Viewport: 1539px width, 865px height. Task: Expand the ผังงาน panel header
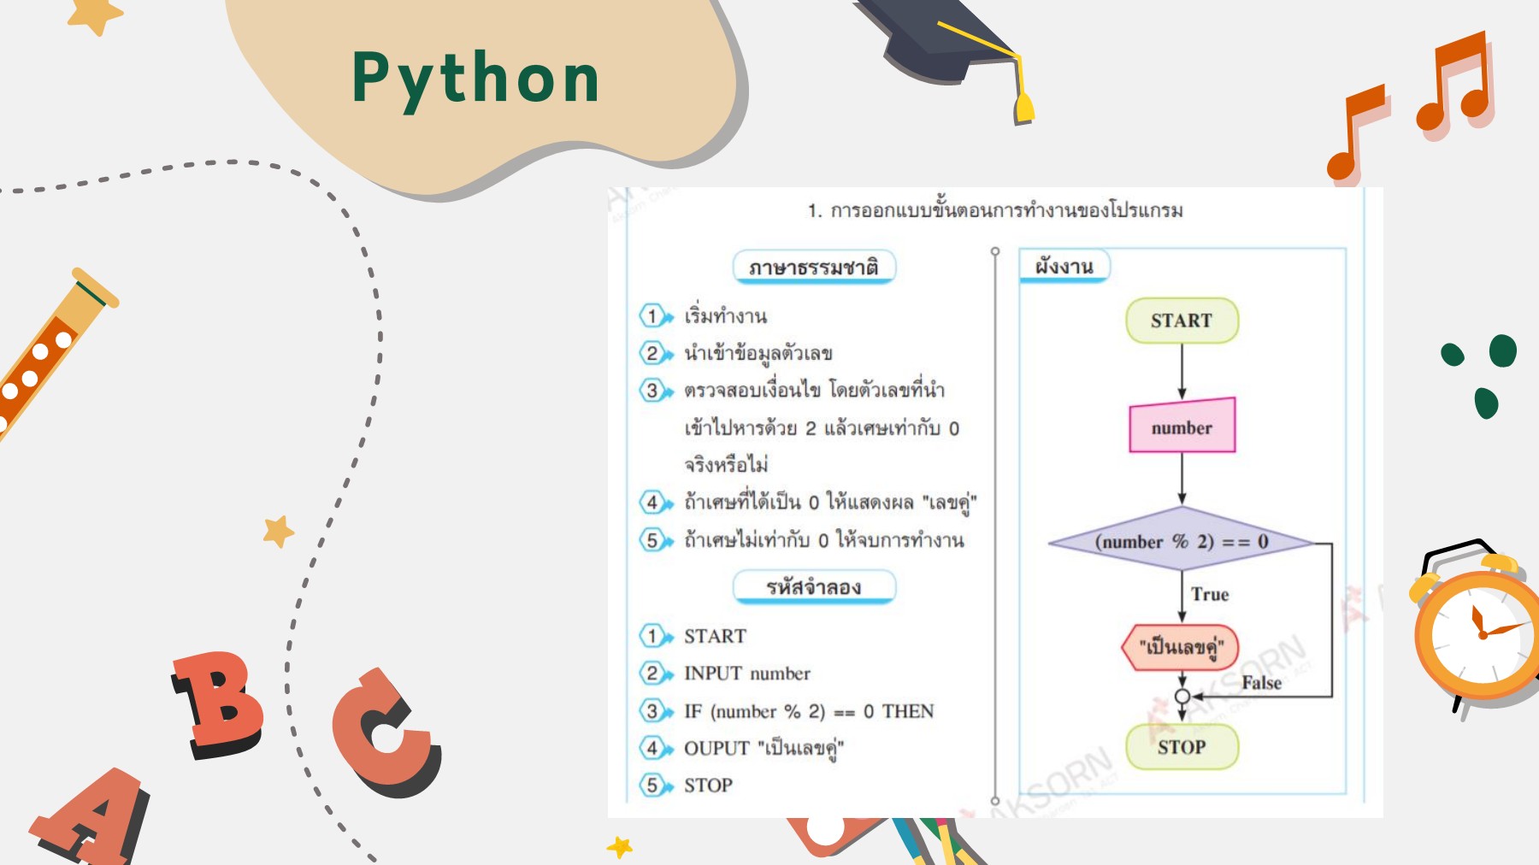[x=1063, y=266]
